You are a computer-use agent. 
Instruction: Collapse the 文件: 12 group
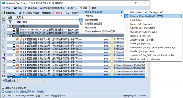coord(8,36)
